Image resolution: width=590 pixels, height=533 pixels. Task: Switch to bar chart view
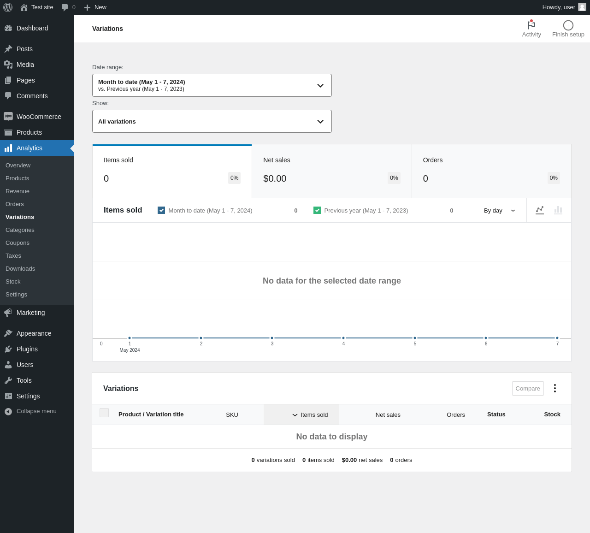(x=558, y=210)
